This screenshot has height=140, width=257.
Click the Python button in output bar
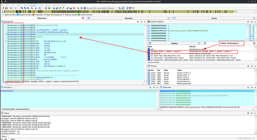(x=4, y=136)
